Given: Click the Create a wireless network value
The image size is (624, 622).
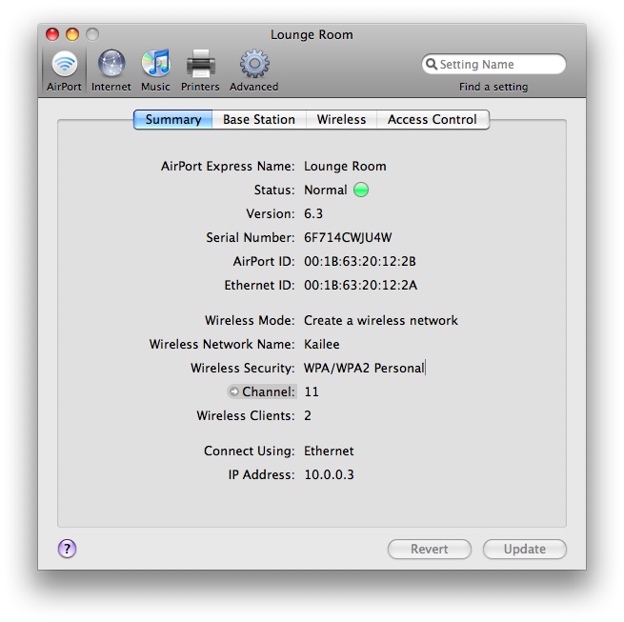Looking at the screenshot, I should coord(381,320).
